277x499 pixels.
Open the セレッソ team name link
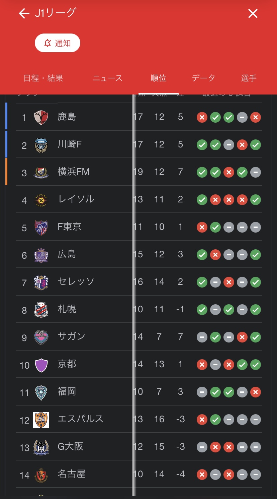tap(76, 282)
